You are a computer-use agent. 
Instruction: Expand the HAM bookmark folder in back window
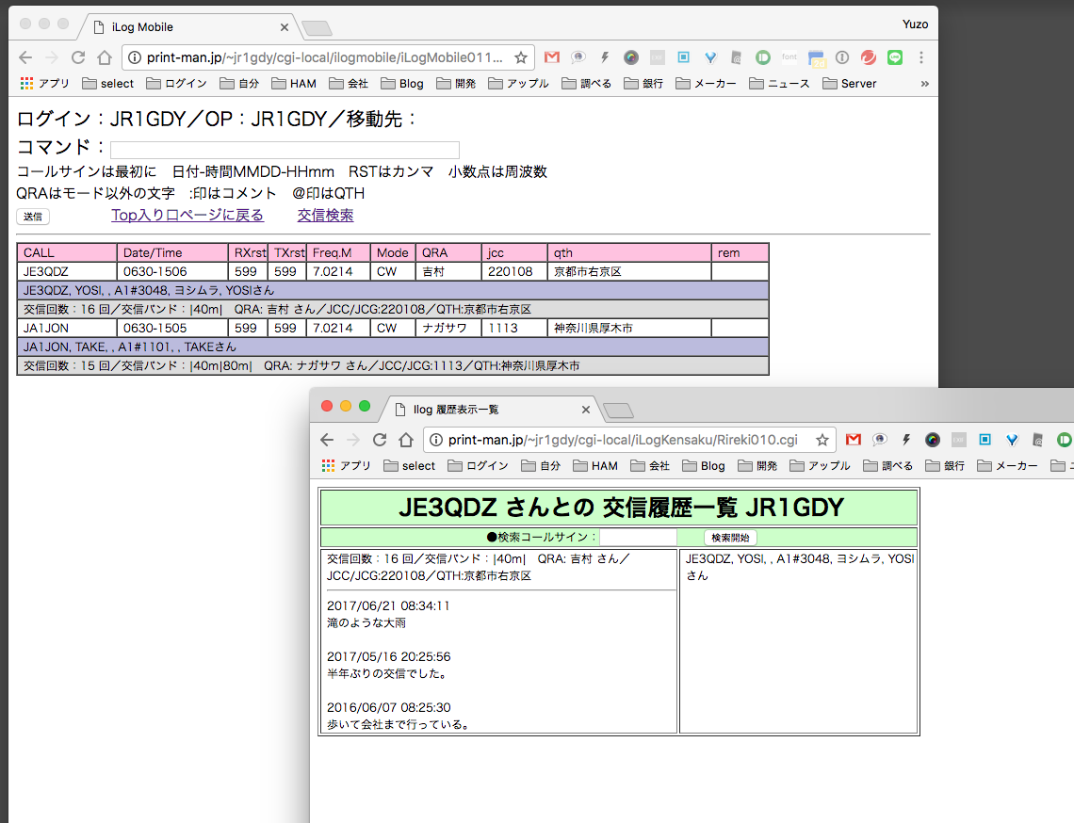pos(294,84)
